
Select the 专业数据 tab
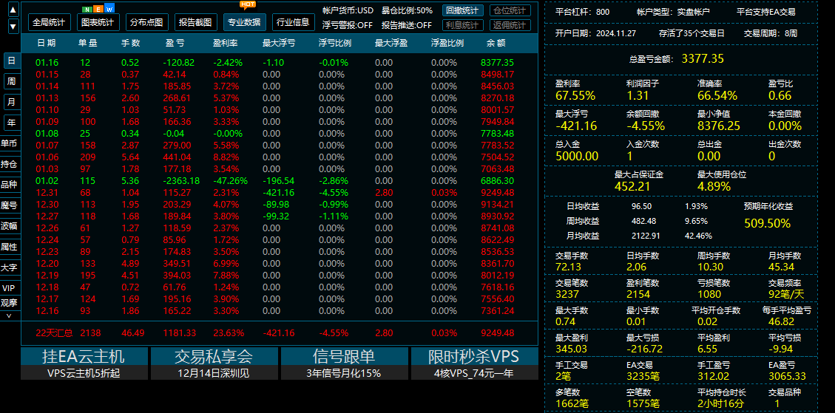244,22
